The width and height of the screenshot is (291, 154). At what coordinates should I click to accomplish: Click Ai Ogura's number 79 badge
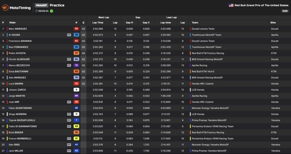coord(76,35)
